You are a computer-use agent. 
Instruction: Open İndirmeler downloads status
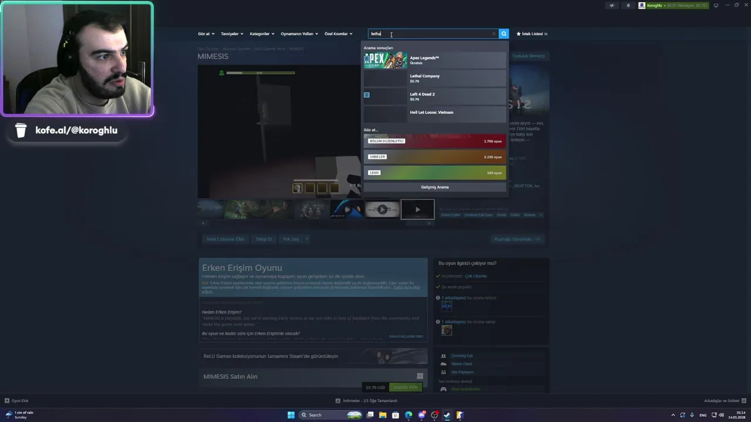[367, 401]
